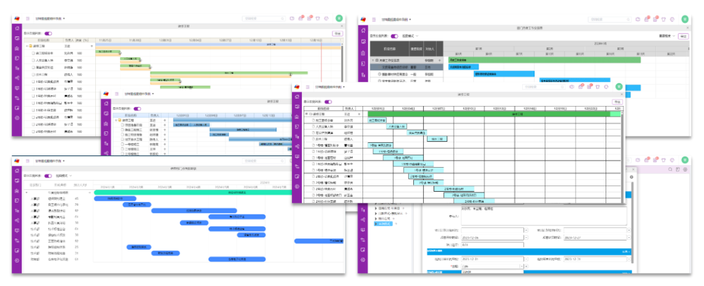Click the green avatar in the center front window's header
The width and height of the screenshot is (704, 286).
tap(619, 86)
